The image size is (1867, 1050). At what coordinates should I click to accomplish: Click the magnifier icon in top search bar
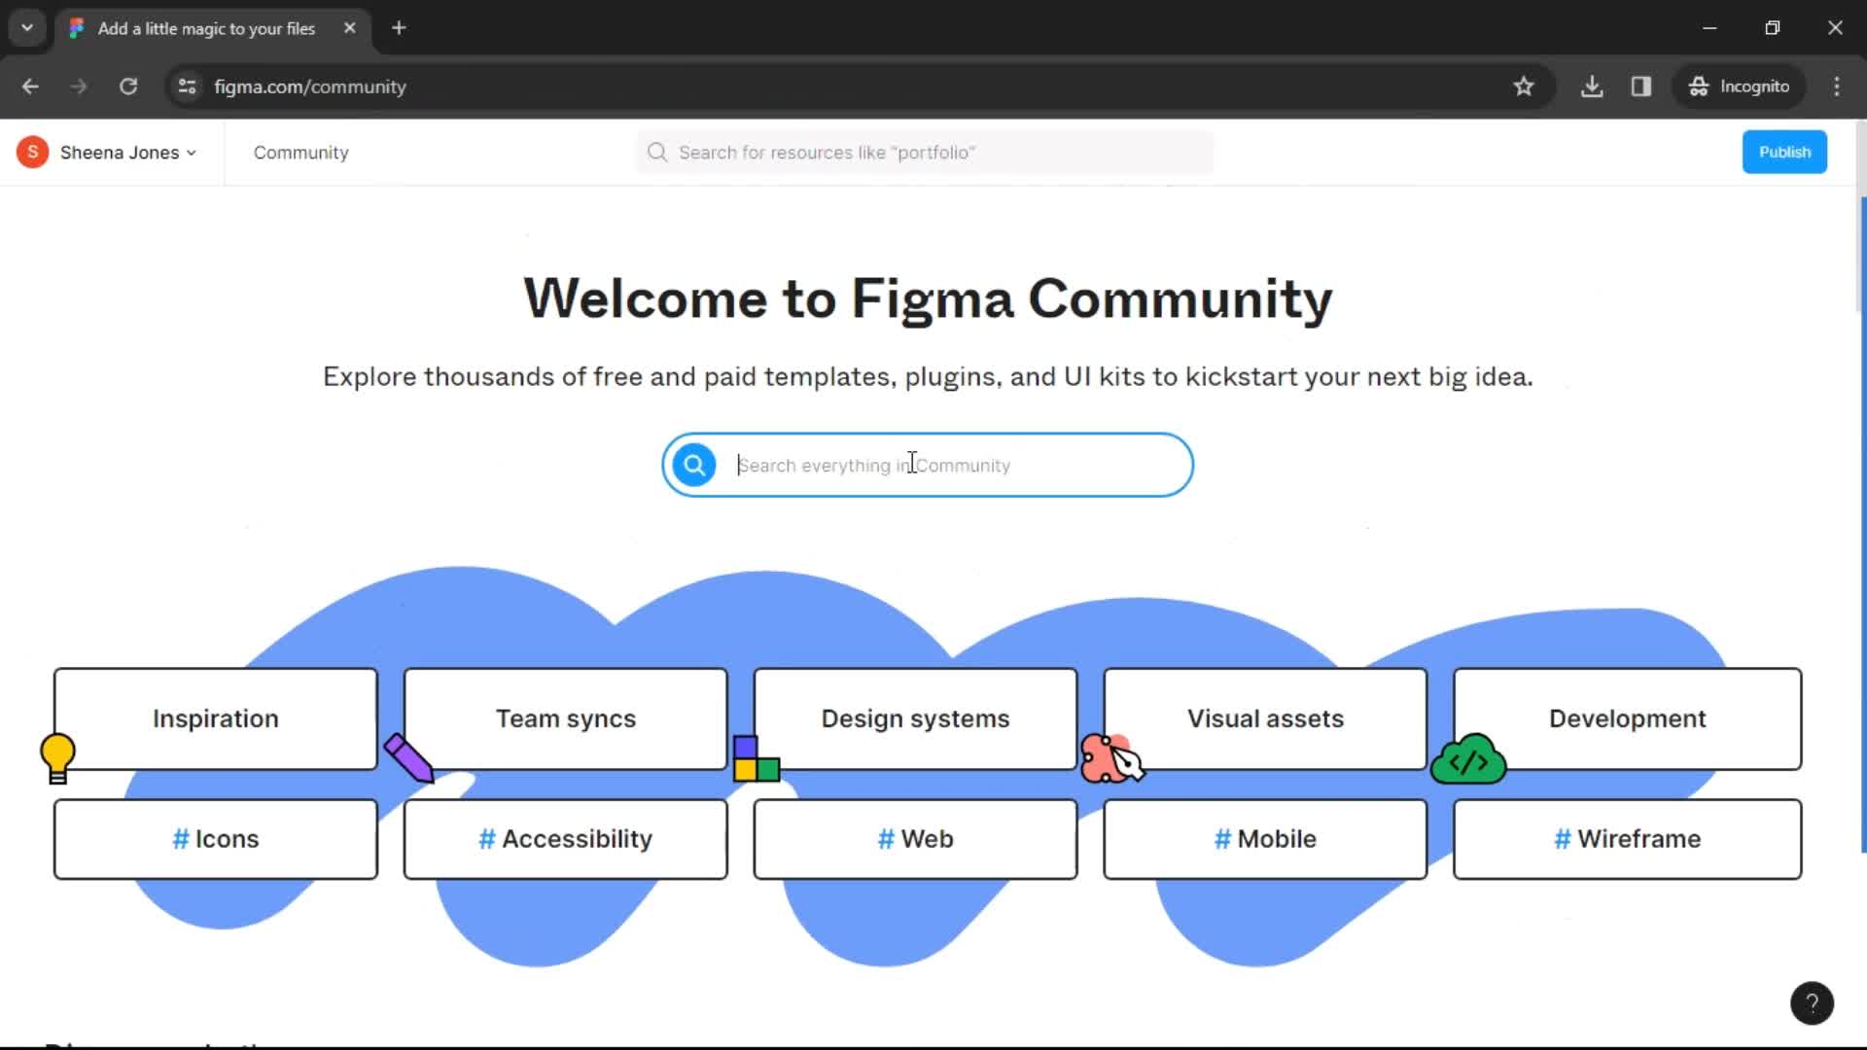point(657,153)
